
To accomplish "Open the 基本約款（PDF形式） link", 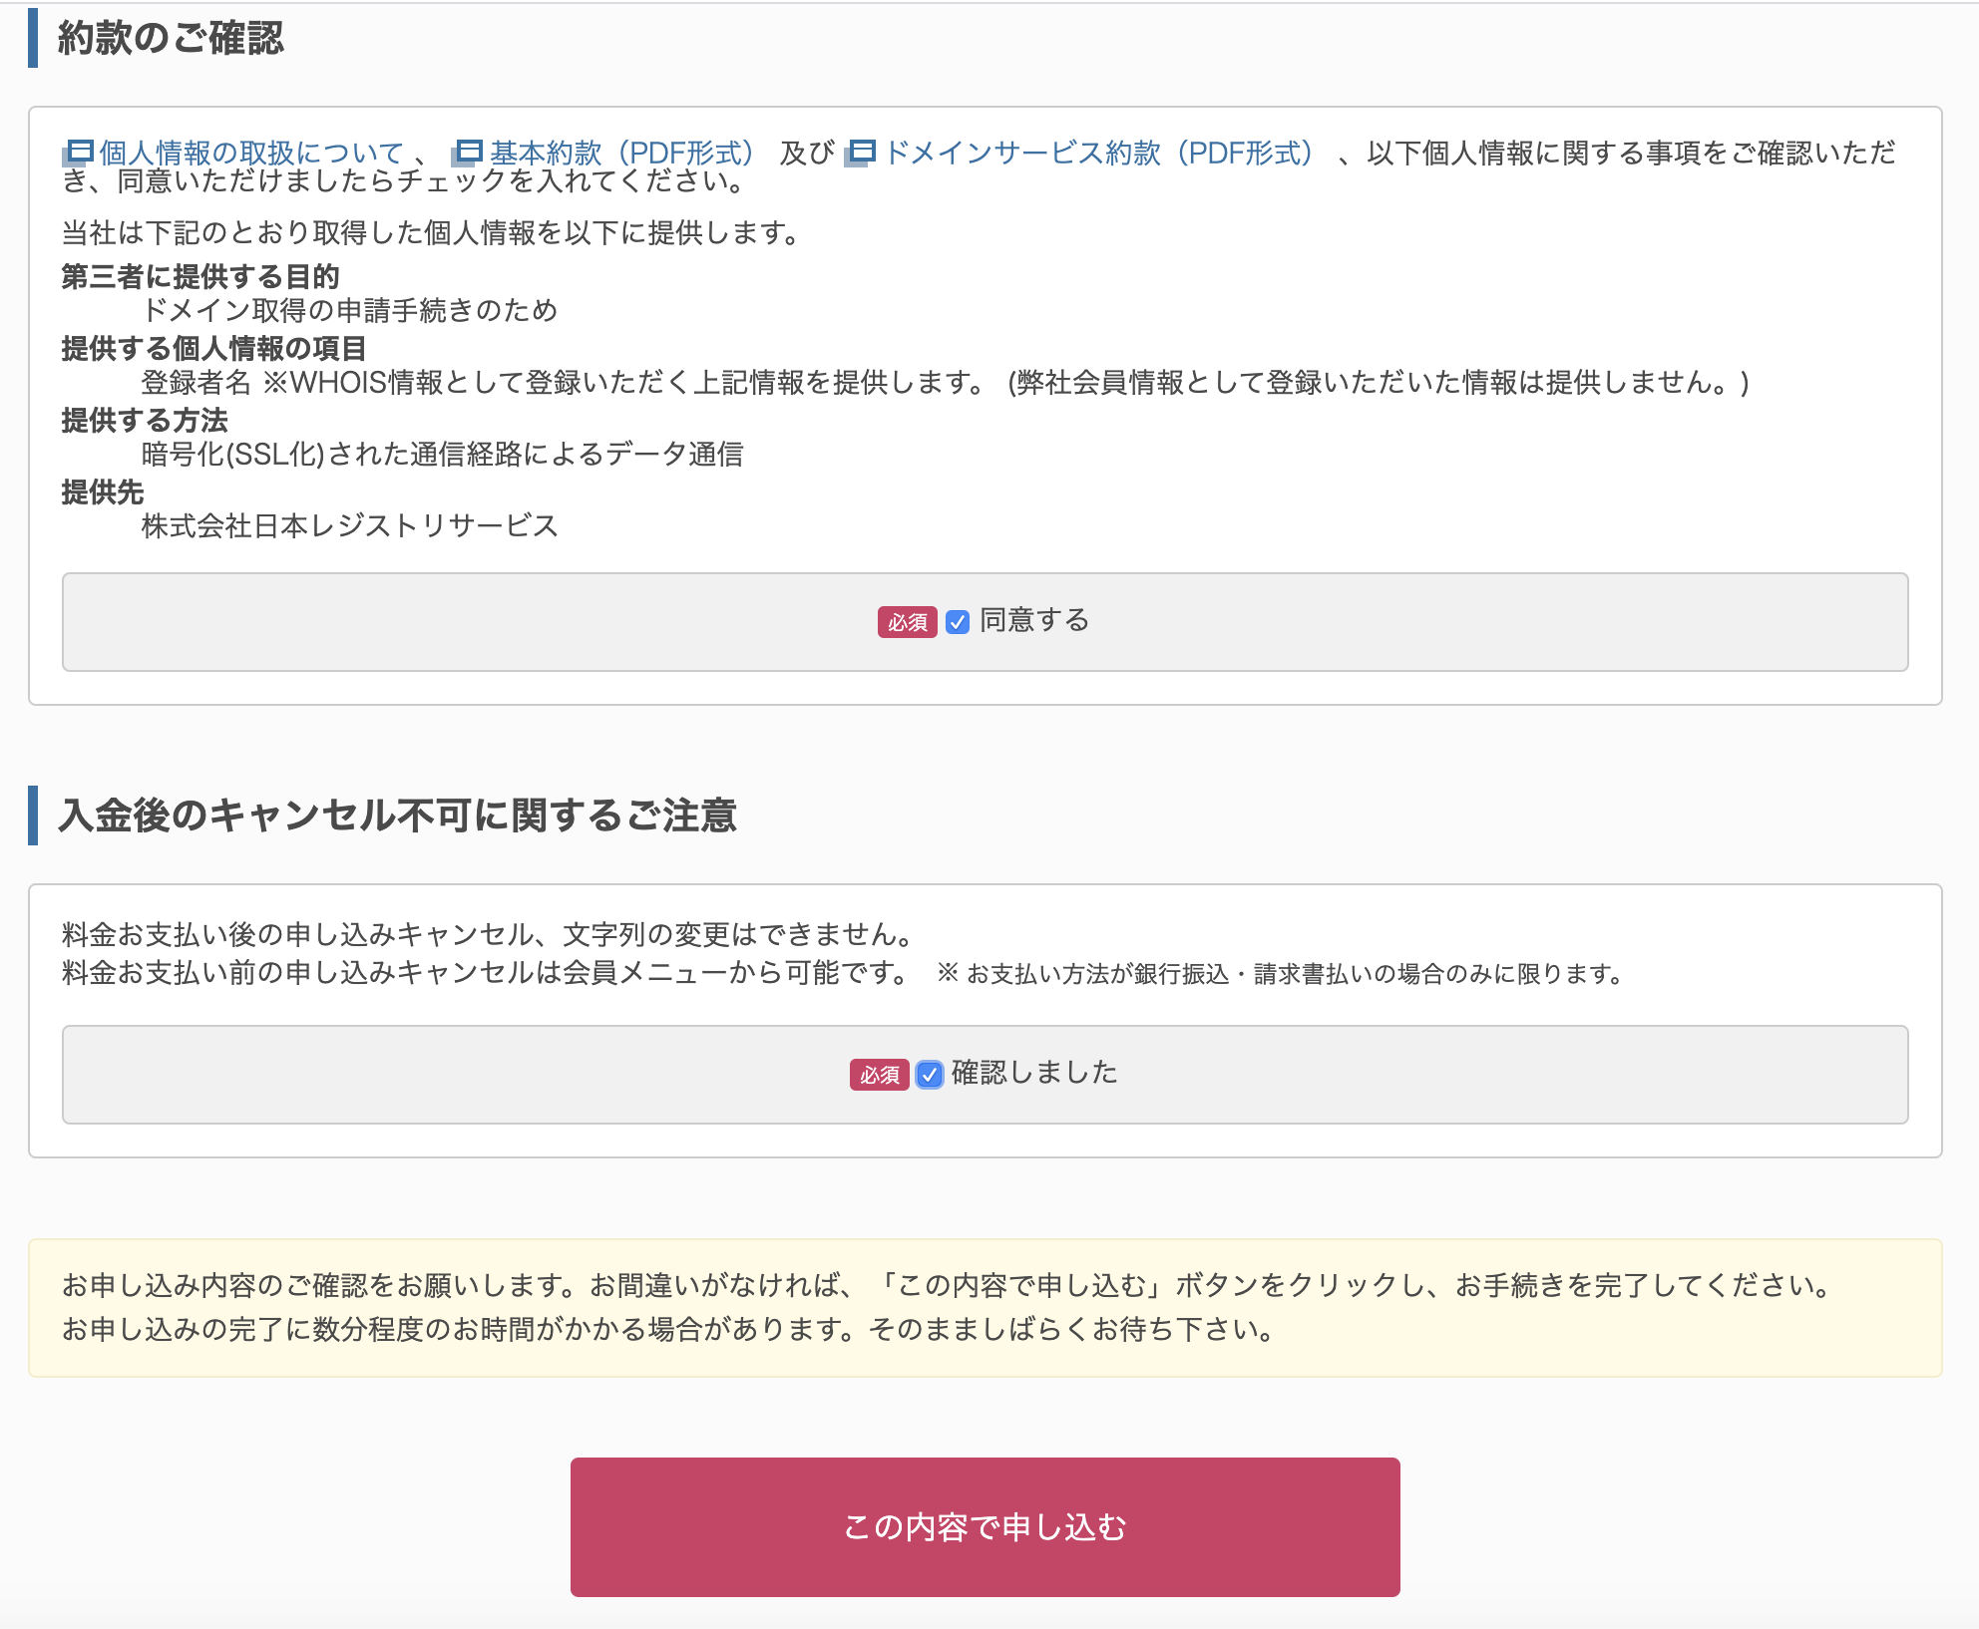I will 622,153.
